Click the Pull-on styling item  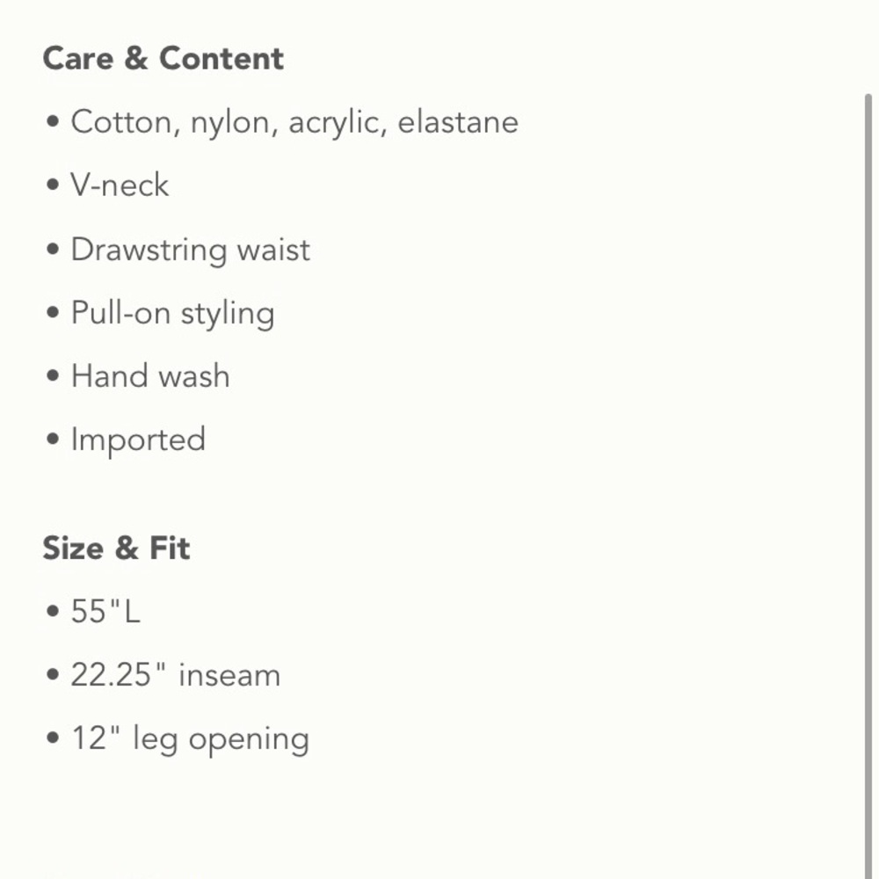(x=172, y=313)
